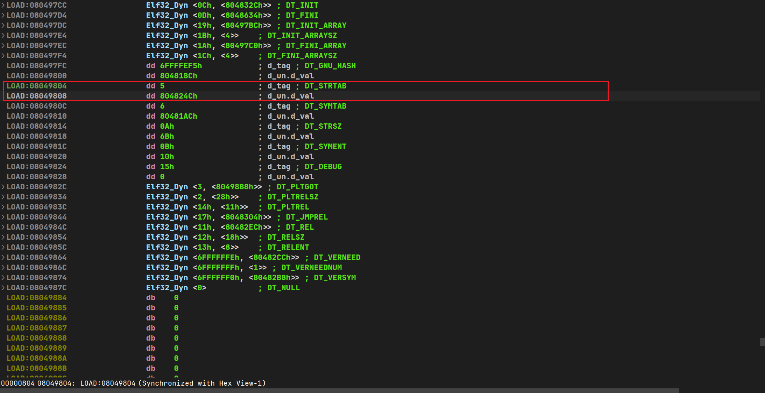Click the horizontal scrollbar at the bottom
This screenshot has width=765, height=393.
coord(339,390)
